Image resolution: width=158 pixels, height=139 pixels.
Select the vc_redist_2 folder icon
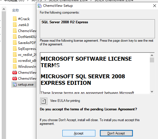coord(15,55)
